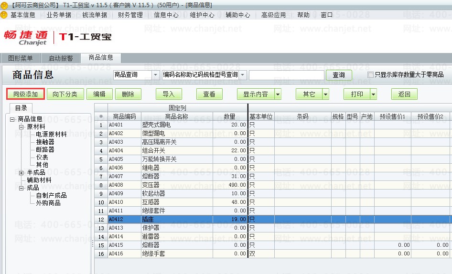Open the 打印 dropdown arrow
Image resolution: width=452 pixels, height=274 pixels.
point(373,94)
